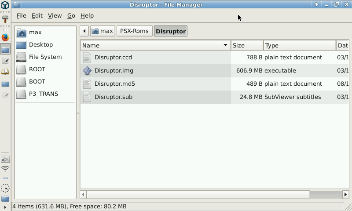
Task: Open the clock applet in side panel
Action: [x=5, y=188]
